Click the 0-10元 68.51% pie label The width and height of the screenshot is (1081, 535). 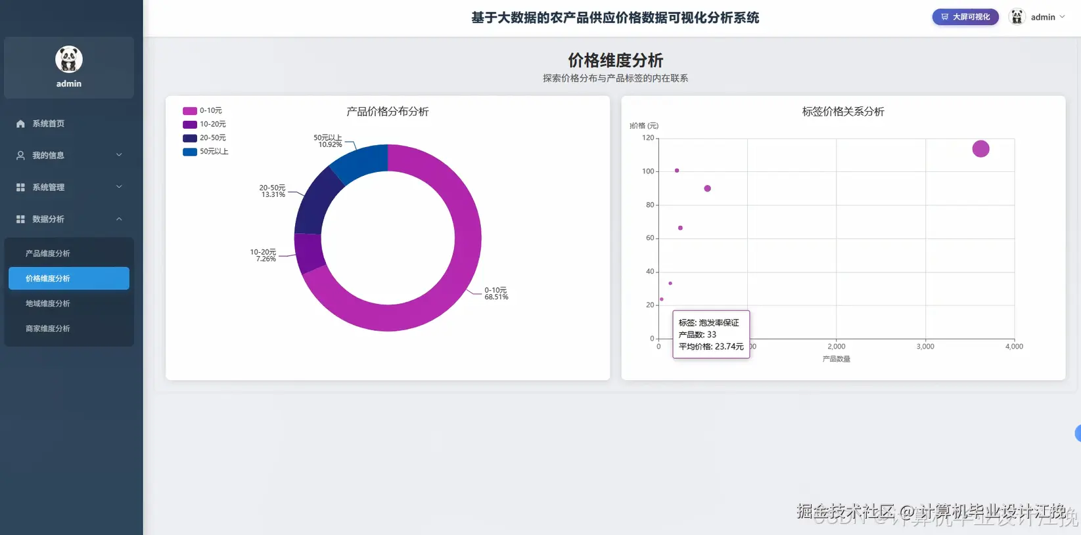496,293
